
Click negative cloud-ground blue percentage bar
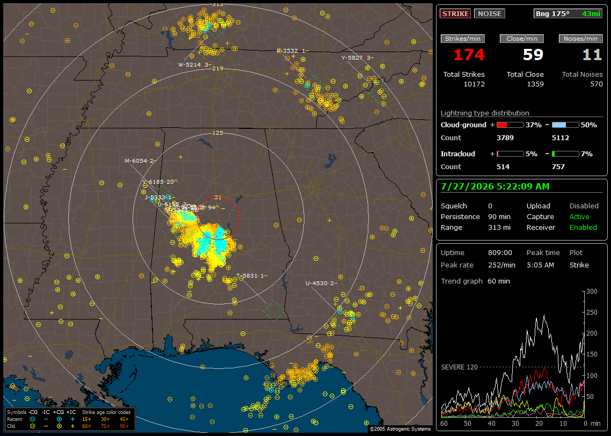[565, 125]
